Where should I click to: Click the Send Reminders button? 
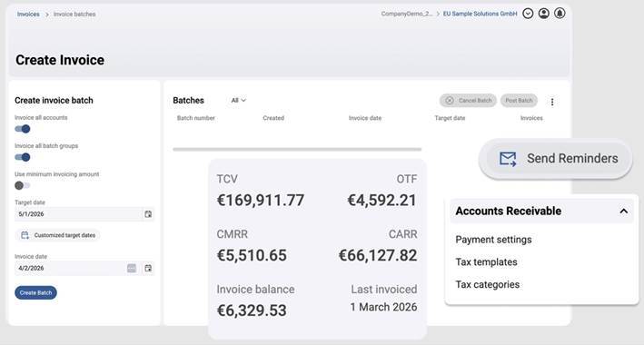tap(556, 159)
